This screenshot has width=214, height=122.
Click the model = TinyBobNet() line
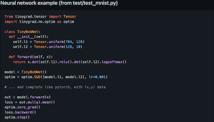click(25, 72)
